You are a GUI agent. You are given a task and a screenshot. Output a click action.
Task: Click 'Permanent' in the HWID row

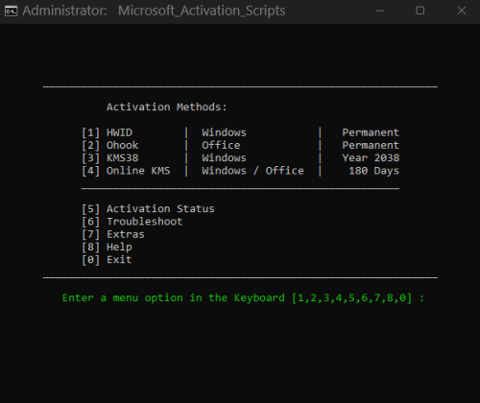point(371,132)
